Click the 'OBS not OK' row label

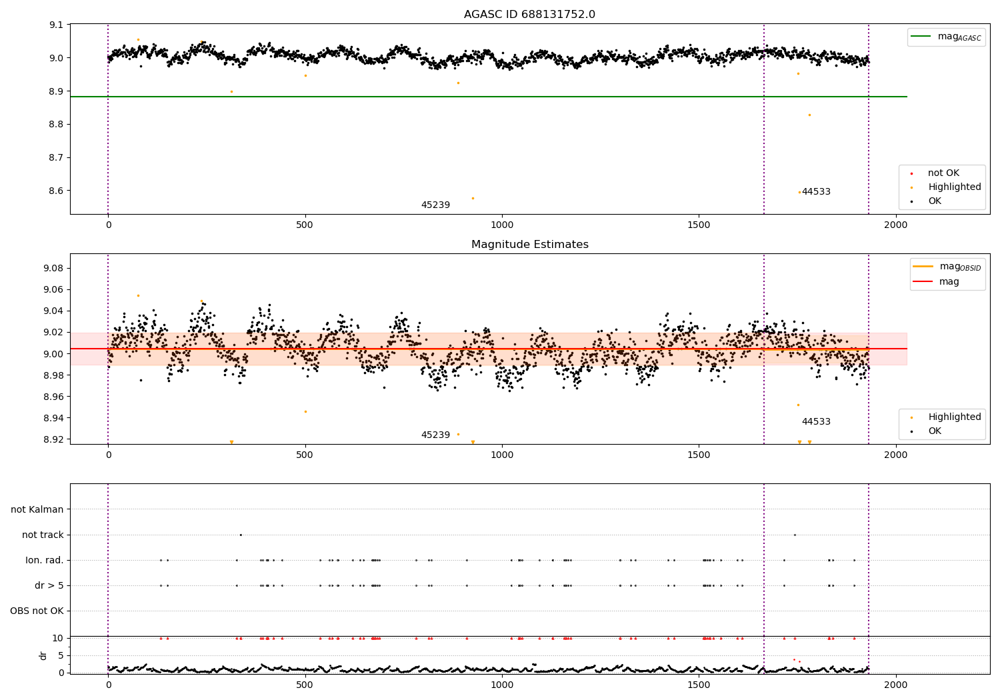[37, 611]
